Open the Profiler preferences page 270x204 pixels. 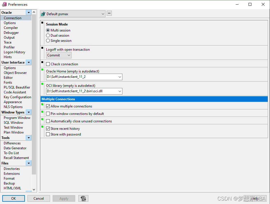9,47
